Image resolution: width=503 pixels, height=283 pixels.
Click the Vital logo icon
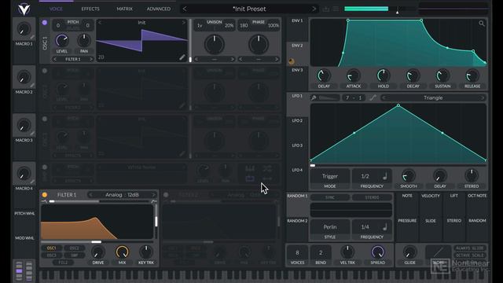click(x=24, y=9)
